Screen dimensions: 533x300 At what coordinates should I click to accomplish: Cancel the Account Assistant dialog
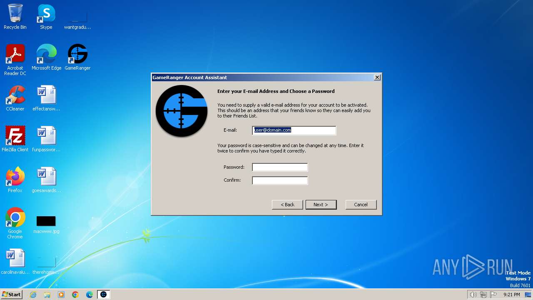point(361,205)
